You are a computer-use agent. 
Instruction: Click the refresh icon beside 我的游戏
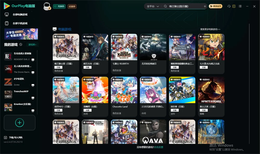21,44
